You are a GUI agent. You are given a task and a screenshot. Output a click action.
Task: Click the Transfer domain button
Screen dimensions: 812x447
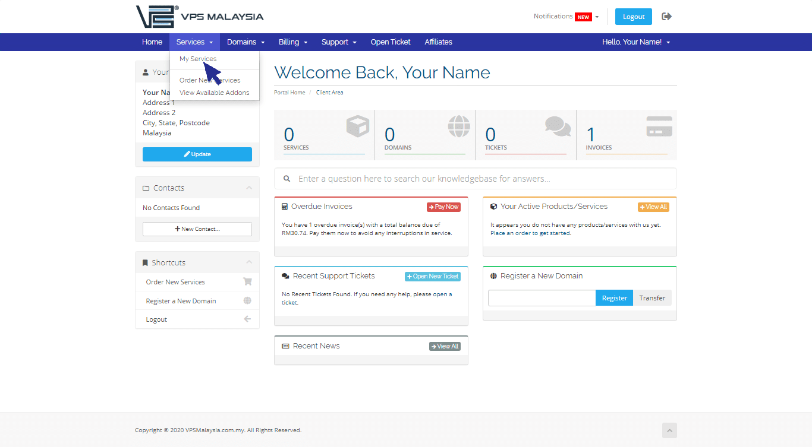point(652,298)
